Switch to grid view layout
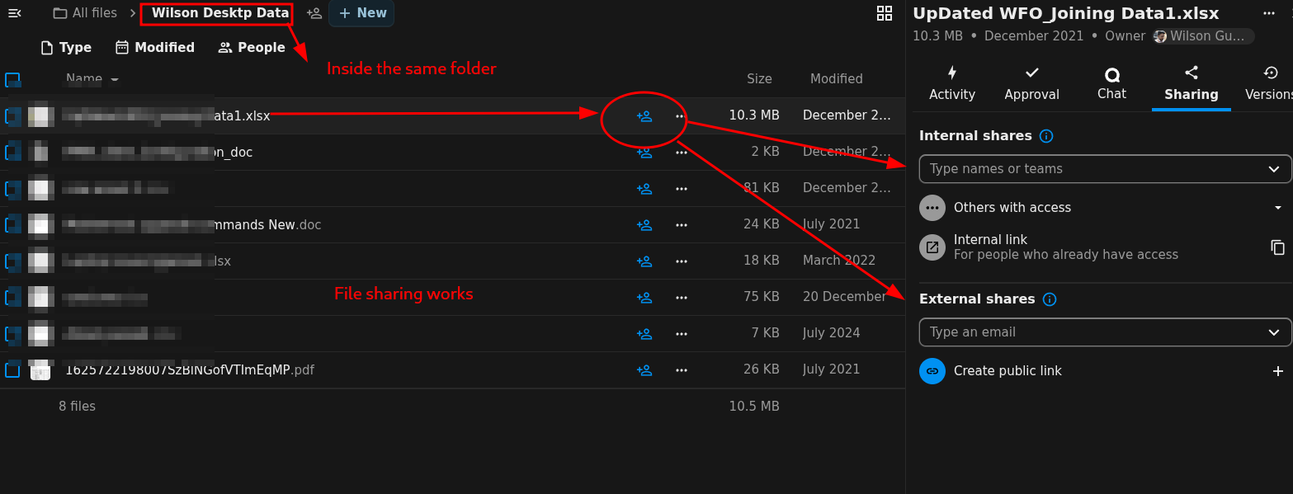This screenshot has width=1293, height=494. [x=884, y=13]
